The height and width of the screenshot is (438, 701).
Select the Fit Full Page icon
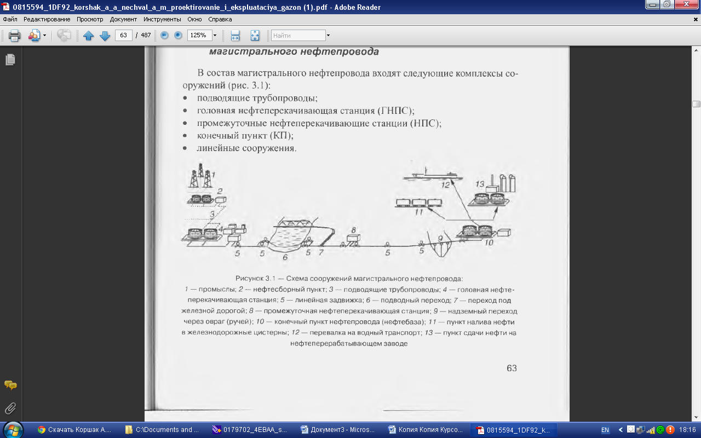click(255, 36)
